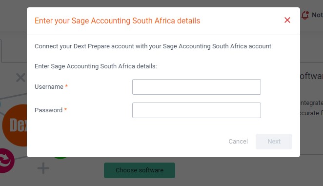The width and height of the screenshot is (323, 186).
Task: Click the grey X icon behind dialog
Action: click(x=20, y=78)
